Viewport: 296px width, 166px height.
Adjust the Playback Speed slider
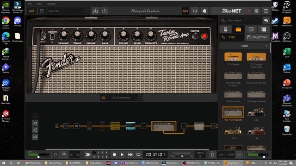182,156
